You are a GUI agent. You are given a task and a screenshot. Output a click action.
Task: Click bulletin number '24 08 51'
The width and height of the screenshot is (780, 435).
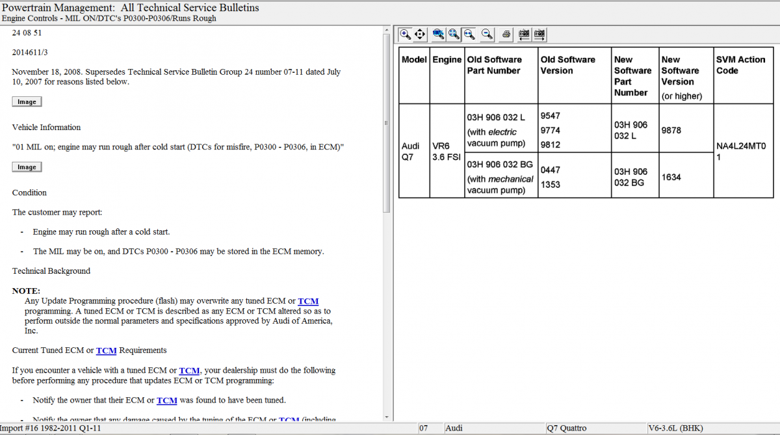27,33
